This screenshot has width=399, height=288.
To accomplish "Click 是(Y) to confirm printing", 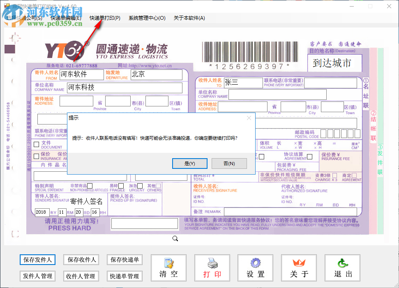I will [189, 163].
